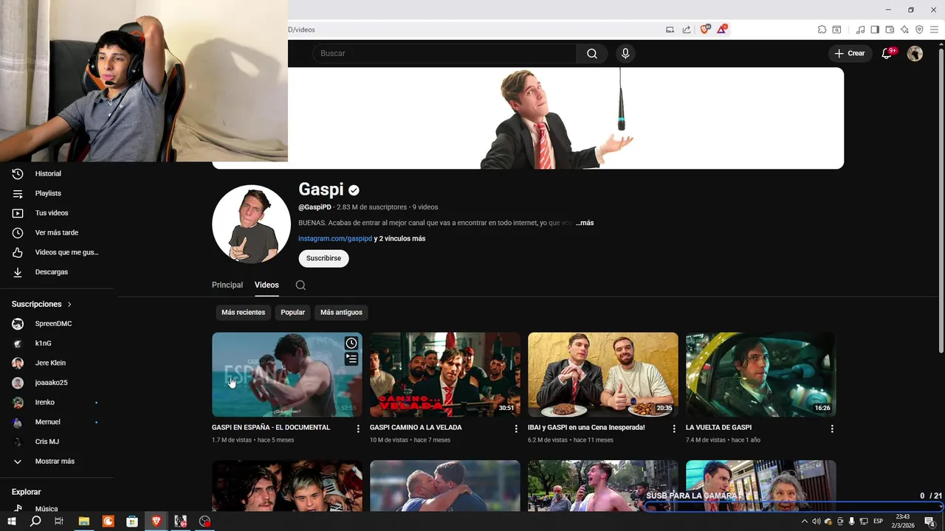The image size is (945, 531).
Task: Open Brave Shields lion icon
Action: 704,29
